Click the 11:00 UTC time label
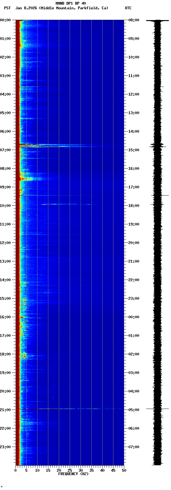Viewport: 171px width, 490px height. coord(134,76)
